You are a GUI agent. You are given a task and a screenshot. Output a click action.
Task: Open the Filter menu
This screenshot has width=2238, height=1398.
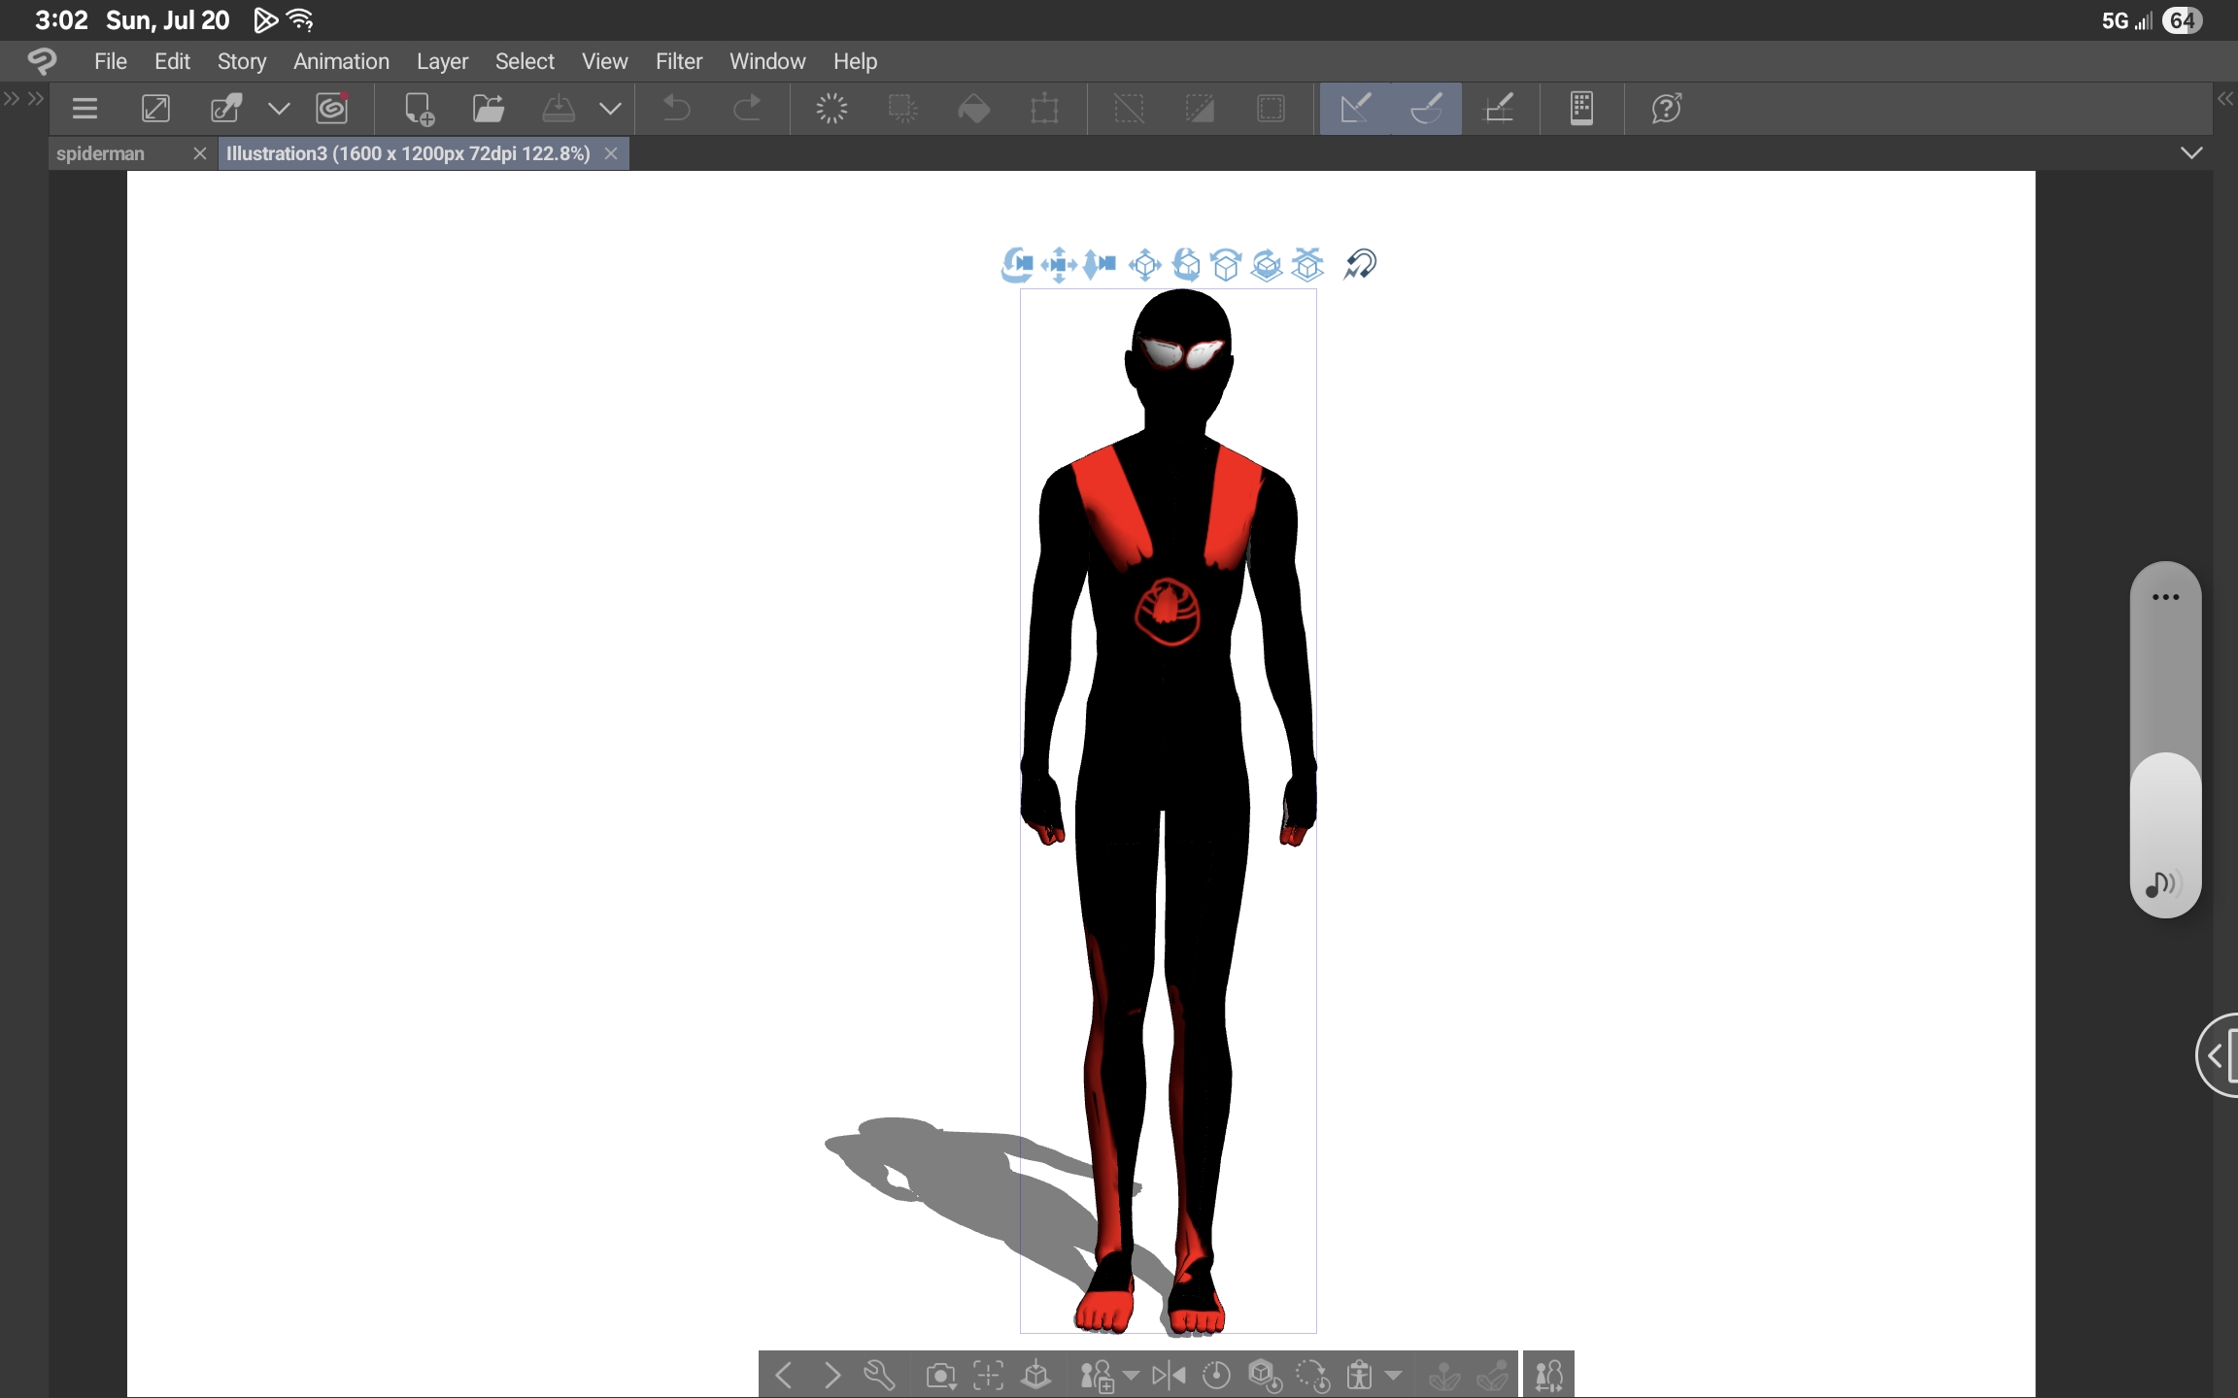click(679, 61)
